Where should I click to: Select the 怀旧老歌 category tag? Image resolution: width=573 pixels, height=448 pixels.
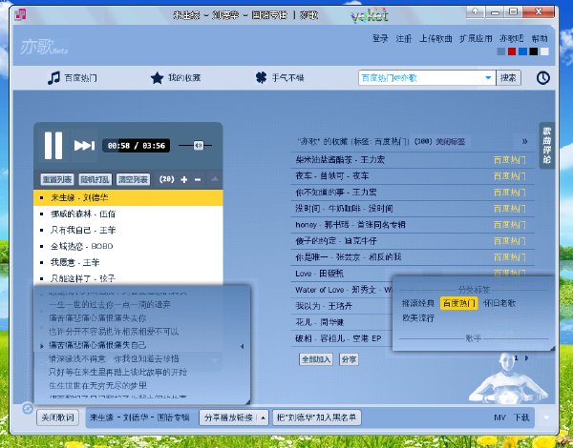tap(499, 303)
